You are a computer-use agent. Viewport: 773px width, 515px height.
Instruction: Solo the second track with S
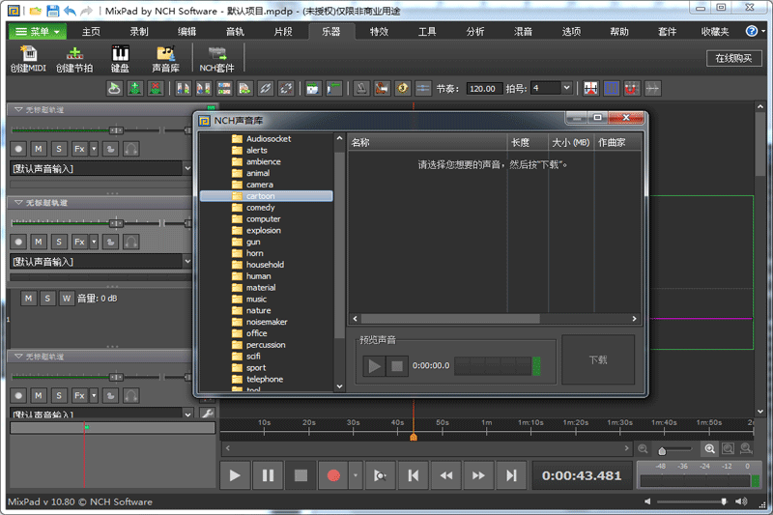59,242
